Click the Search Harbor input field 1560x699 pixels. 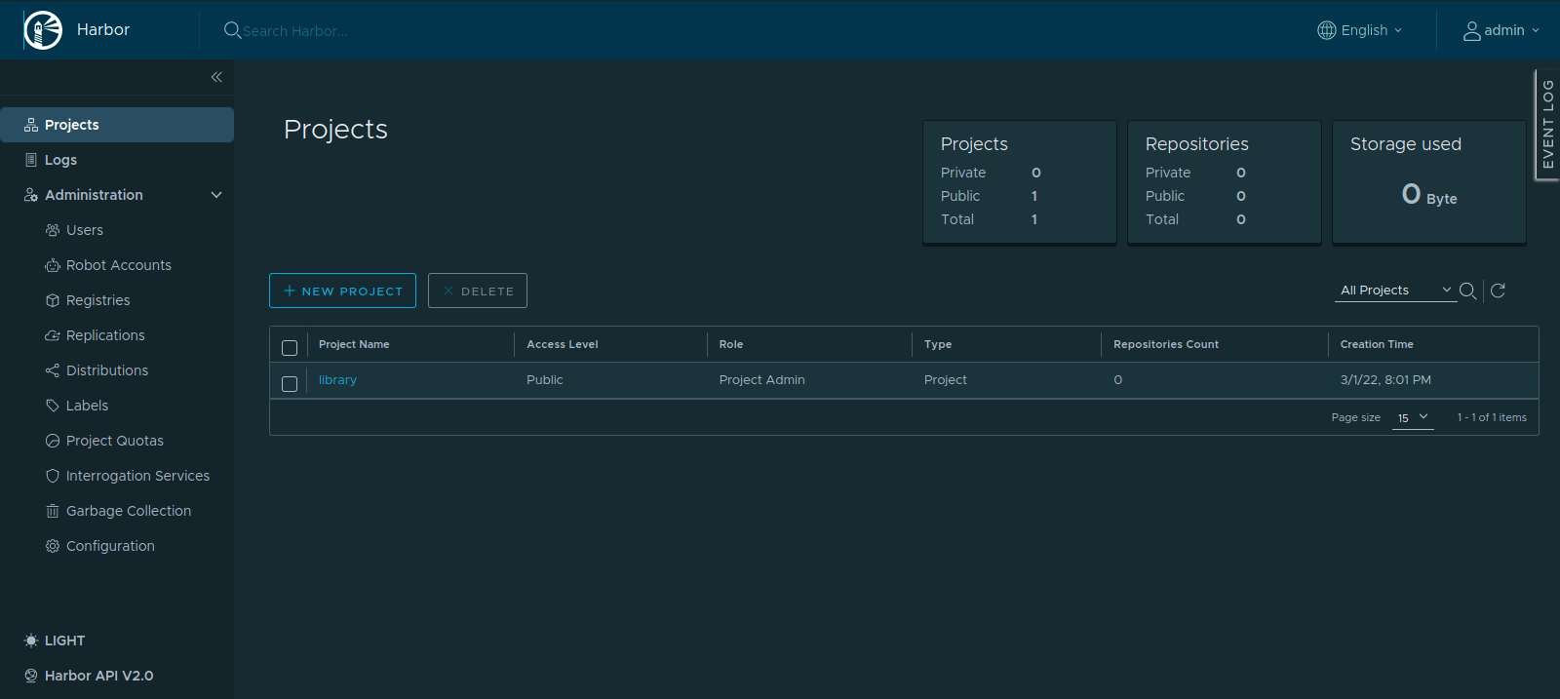(294, 31)
